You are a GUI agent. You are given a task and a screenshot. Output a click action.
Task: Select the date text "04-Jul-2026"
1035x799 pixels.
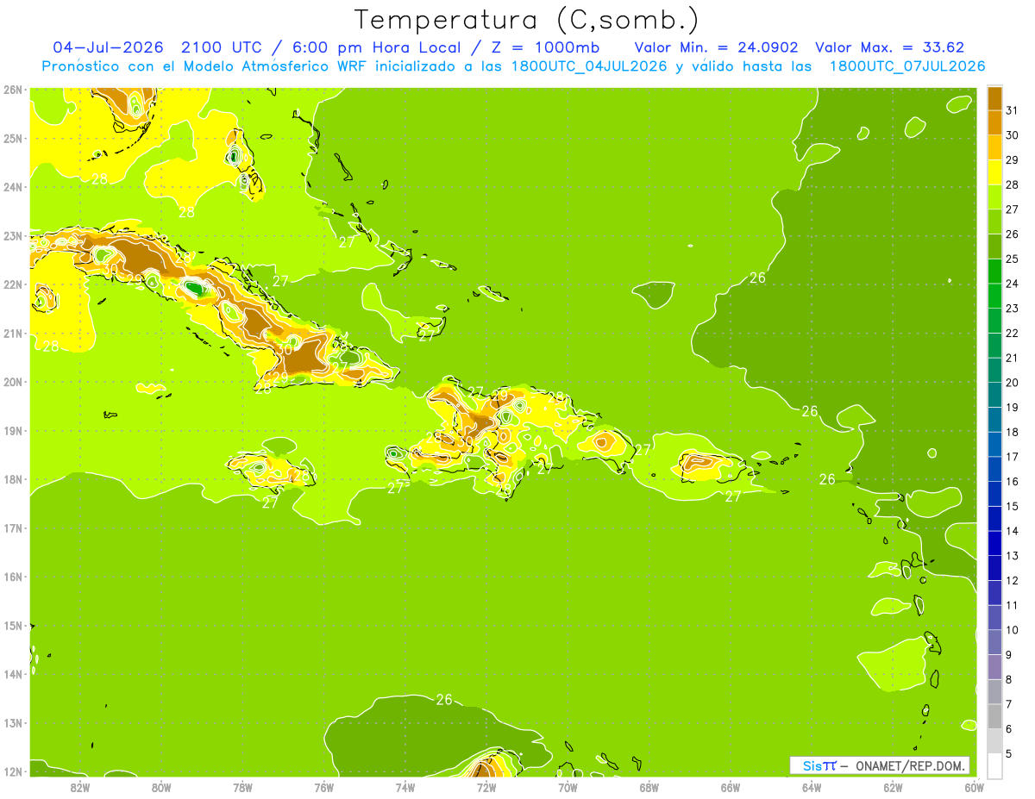108,47
